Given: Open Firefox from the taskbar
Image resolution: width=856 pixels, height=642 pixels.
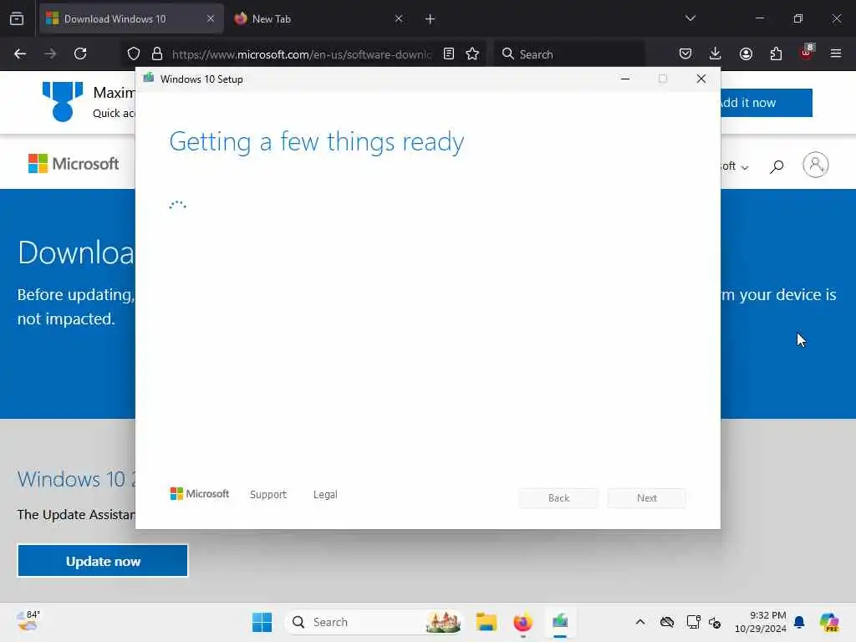Looking at the screenshot, I should tap(522, 622).
